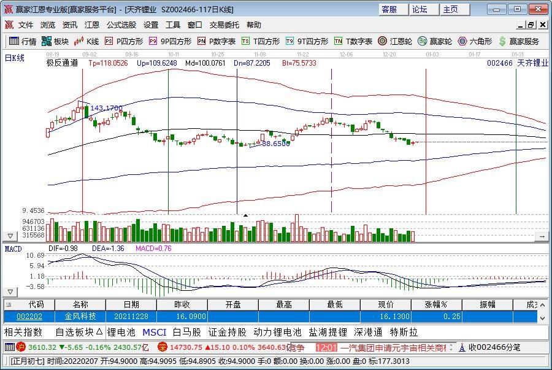Click the right arrow beside volume chart
The image size is (552, 370).
[x=542, y=237]
